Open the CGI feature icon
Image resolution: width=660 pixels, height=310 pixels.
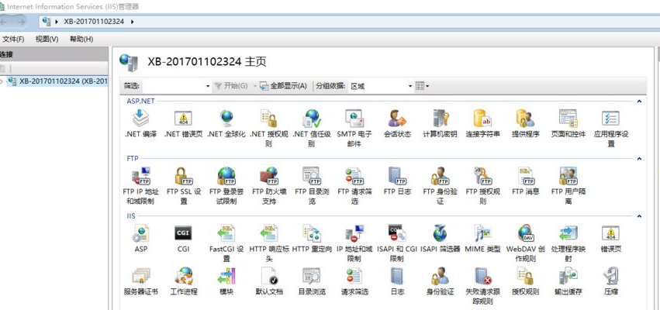[x=183, y=234]
